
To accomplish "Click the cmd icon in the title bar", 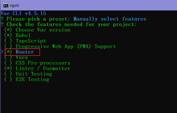I will pos(5,5).
